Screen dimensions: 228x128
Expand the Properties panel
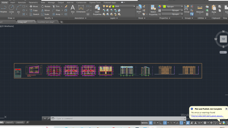pyautogui.click(x=165, y=18)
